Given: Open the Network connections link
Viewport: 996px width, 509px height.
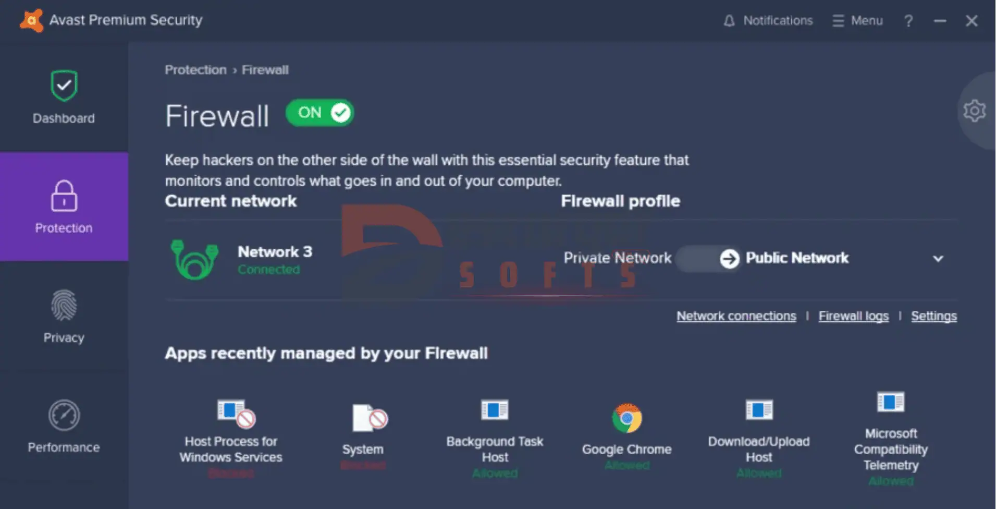Looking at the screenshot, I should 736,316.
